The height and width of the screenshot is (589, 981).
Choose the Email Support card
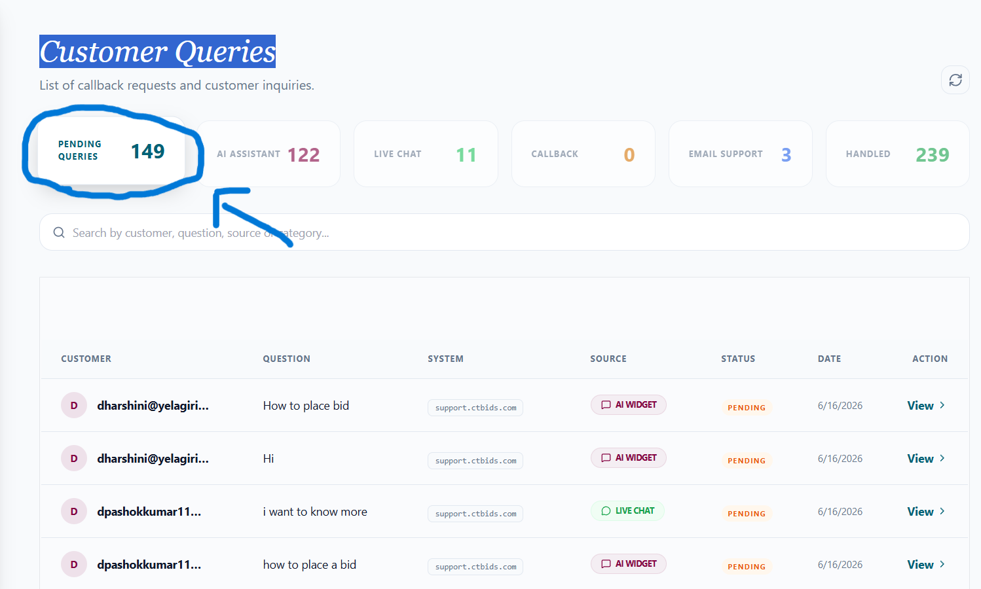tap(740, 154)
